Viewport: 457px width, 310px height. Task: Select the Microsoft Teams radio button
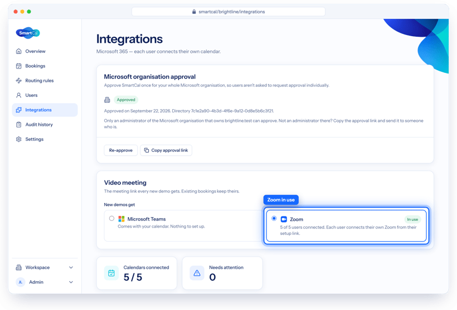click(x=111, y=218)
